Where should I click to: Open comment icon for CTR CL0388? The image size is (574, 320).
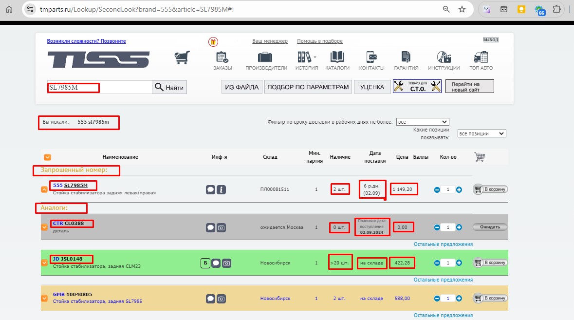coord(210,228)
